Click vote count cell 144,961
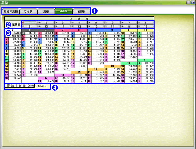This screenshot has width=196, height=149. pos(31,33)
